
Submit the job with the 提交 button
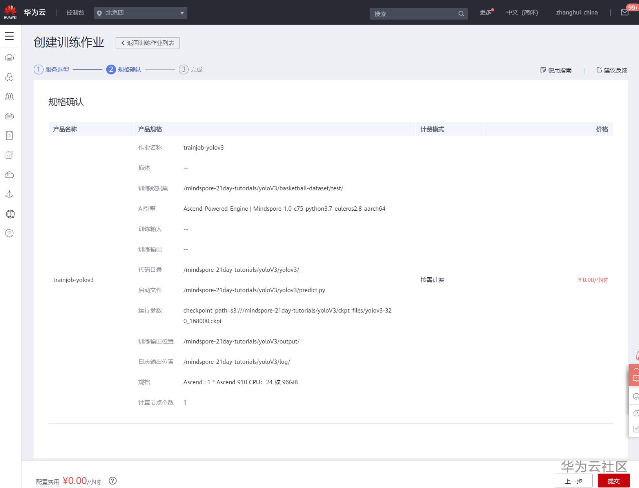point(614,481)
